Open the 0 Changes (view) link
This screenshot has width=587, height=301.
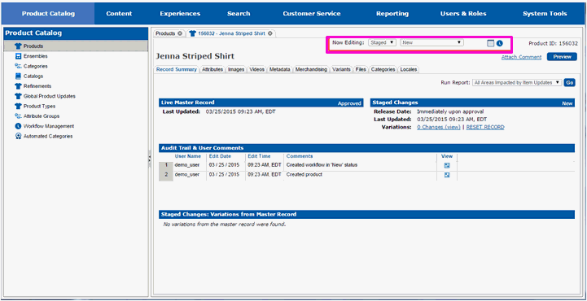click(x=439, y=127)
